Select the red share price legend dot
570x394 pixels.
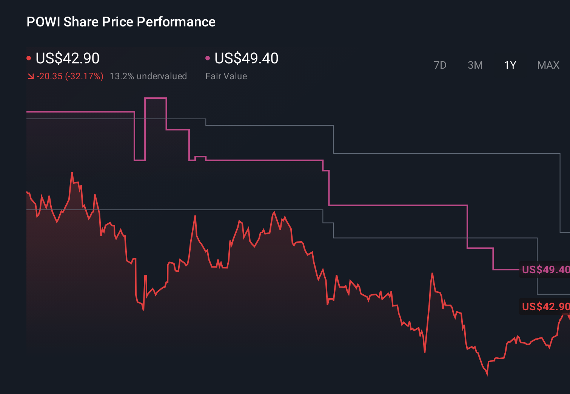(29, 58)
